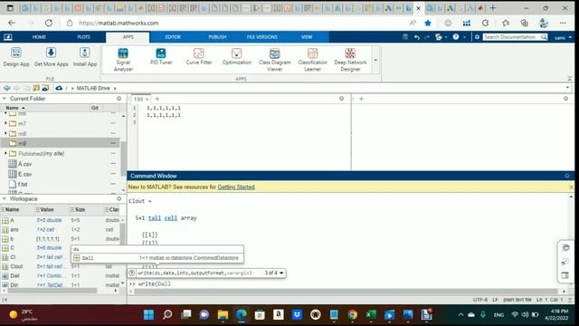The height and width of the screenshot is (326, 579).
Task: Launch the PID Tuner app
Action: [161, 56]
